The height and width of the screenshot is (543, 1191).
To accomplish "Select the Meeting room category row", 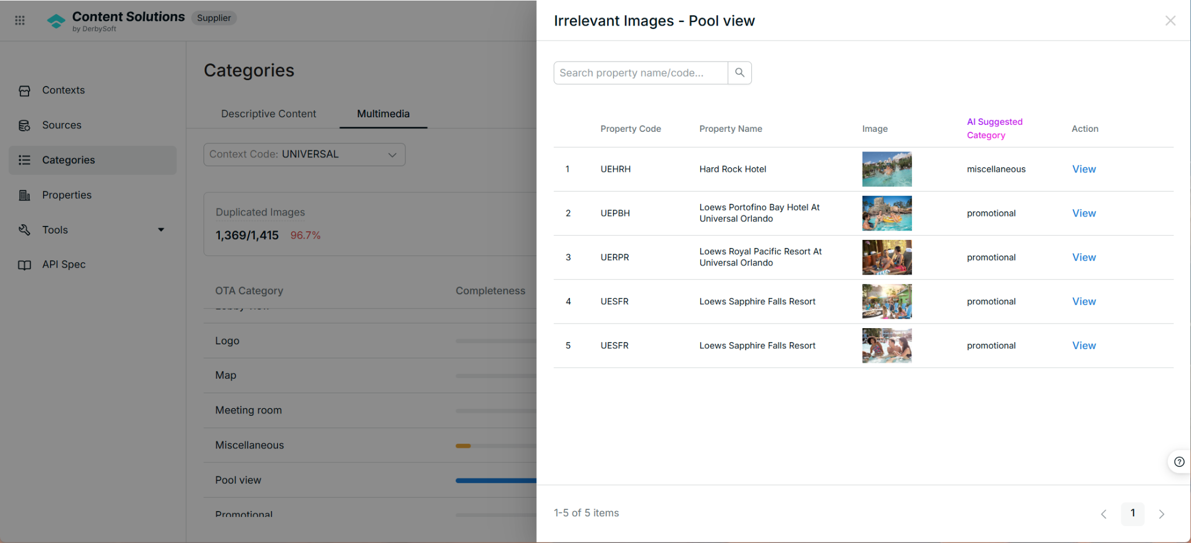I will pyautogui.click(x=370, y=411).
